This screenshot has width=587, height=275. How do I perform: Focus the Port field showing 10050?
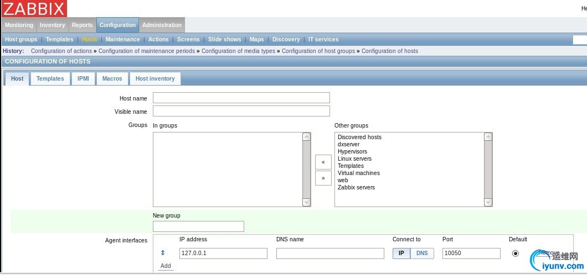pyautogui.click(x=471, y=253)
